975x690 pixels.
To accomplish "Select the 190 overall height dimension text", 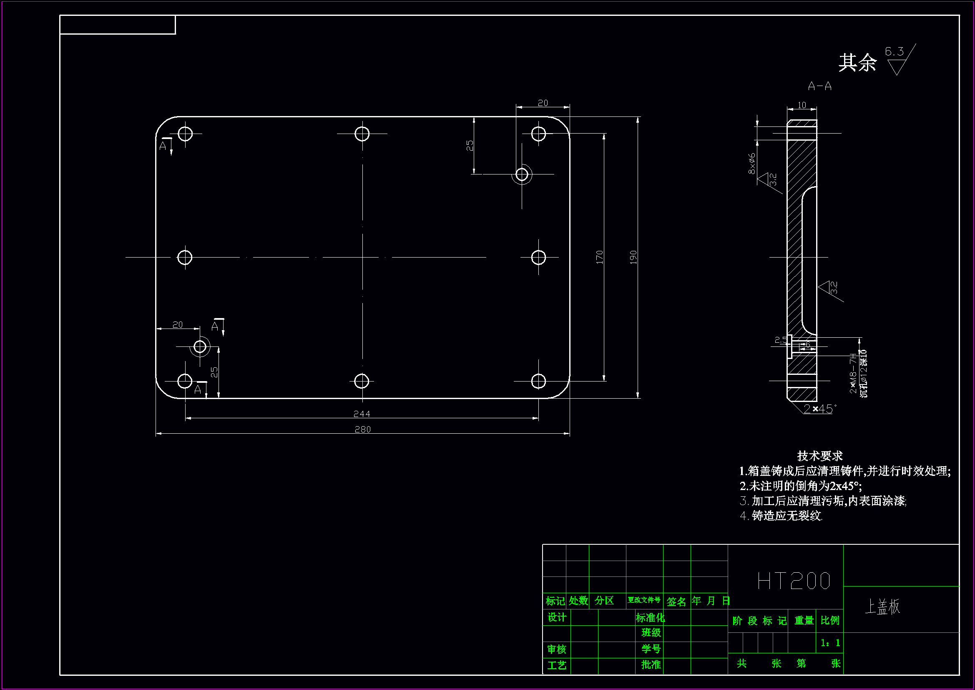I will pyautogui.click(x=633, y=257).
